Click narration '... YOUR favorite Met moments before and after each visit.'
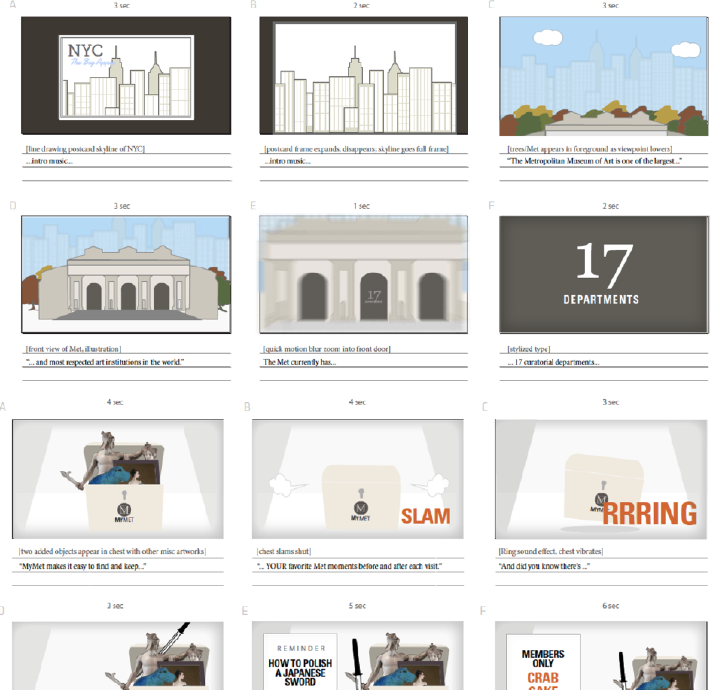 349,566
